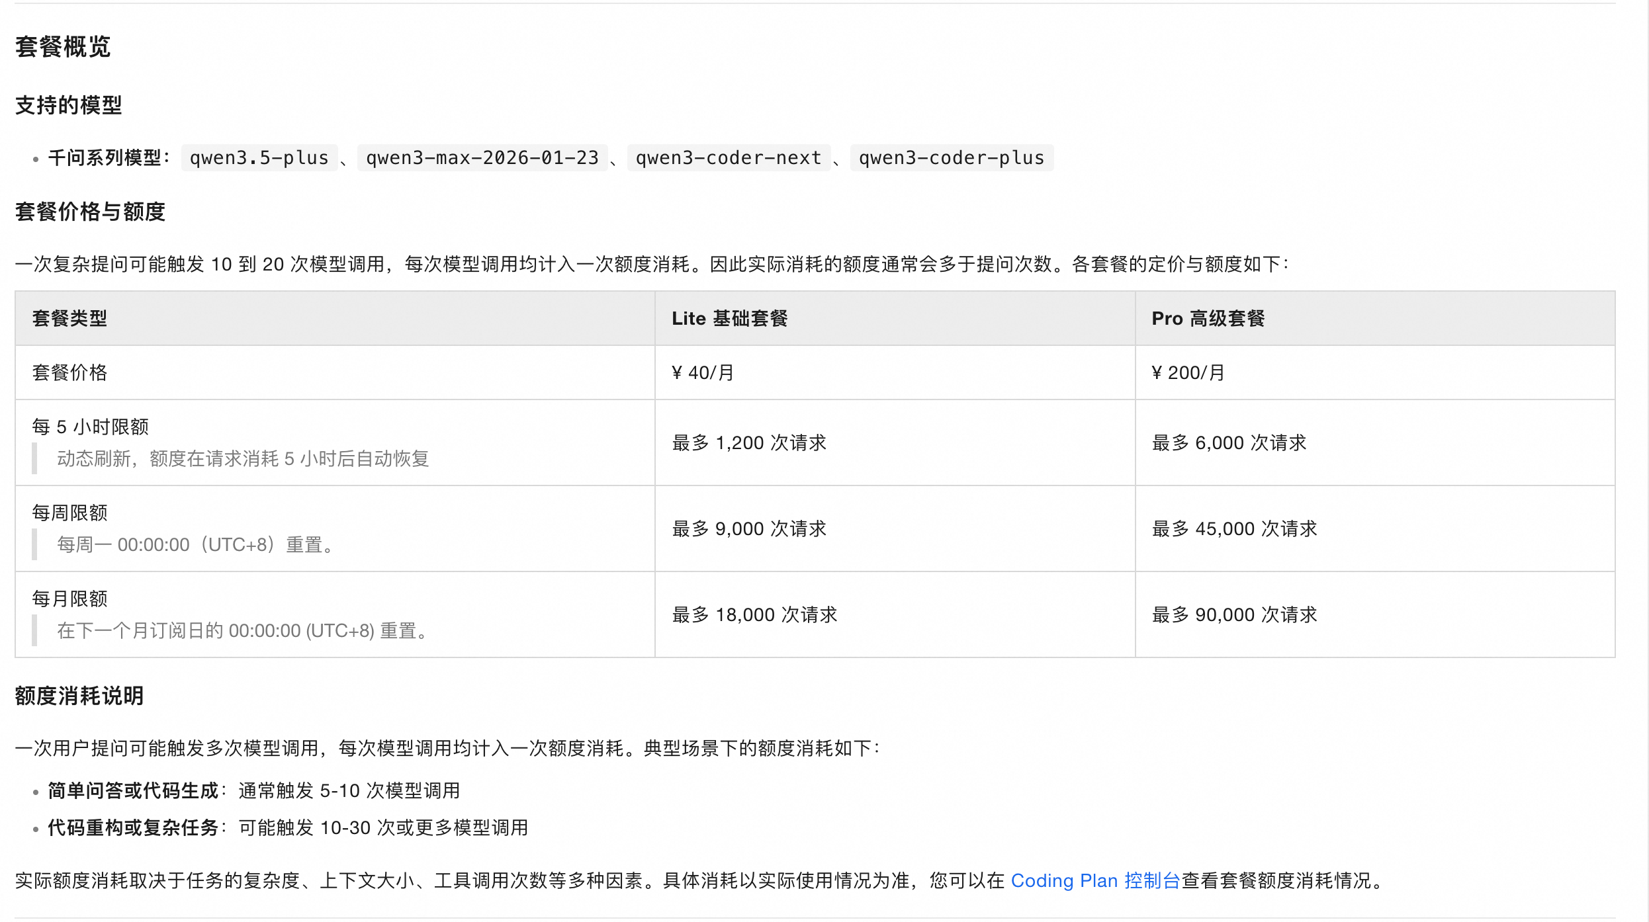This screenshot has width=1649, height=922.
Task: Click the Lite 基础套餐 column header
Action: click(729, 319)
